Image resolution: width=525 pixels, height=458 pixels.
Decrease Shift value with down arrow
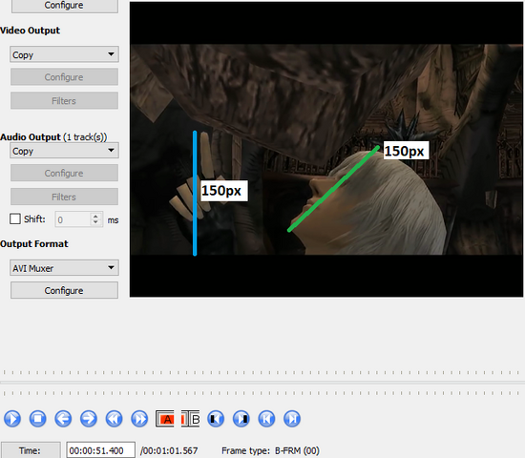[96, 223]
